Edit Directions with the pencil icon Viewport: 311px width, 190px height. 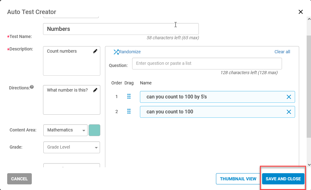point(95,90)
